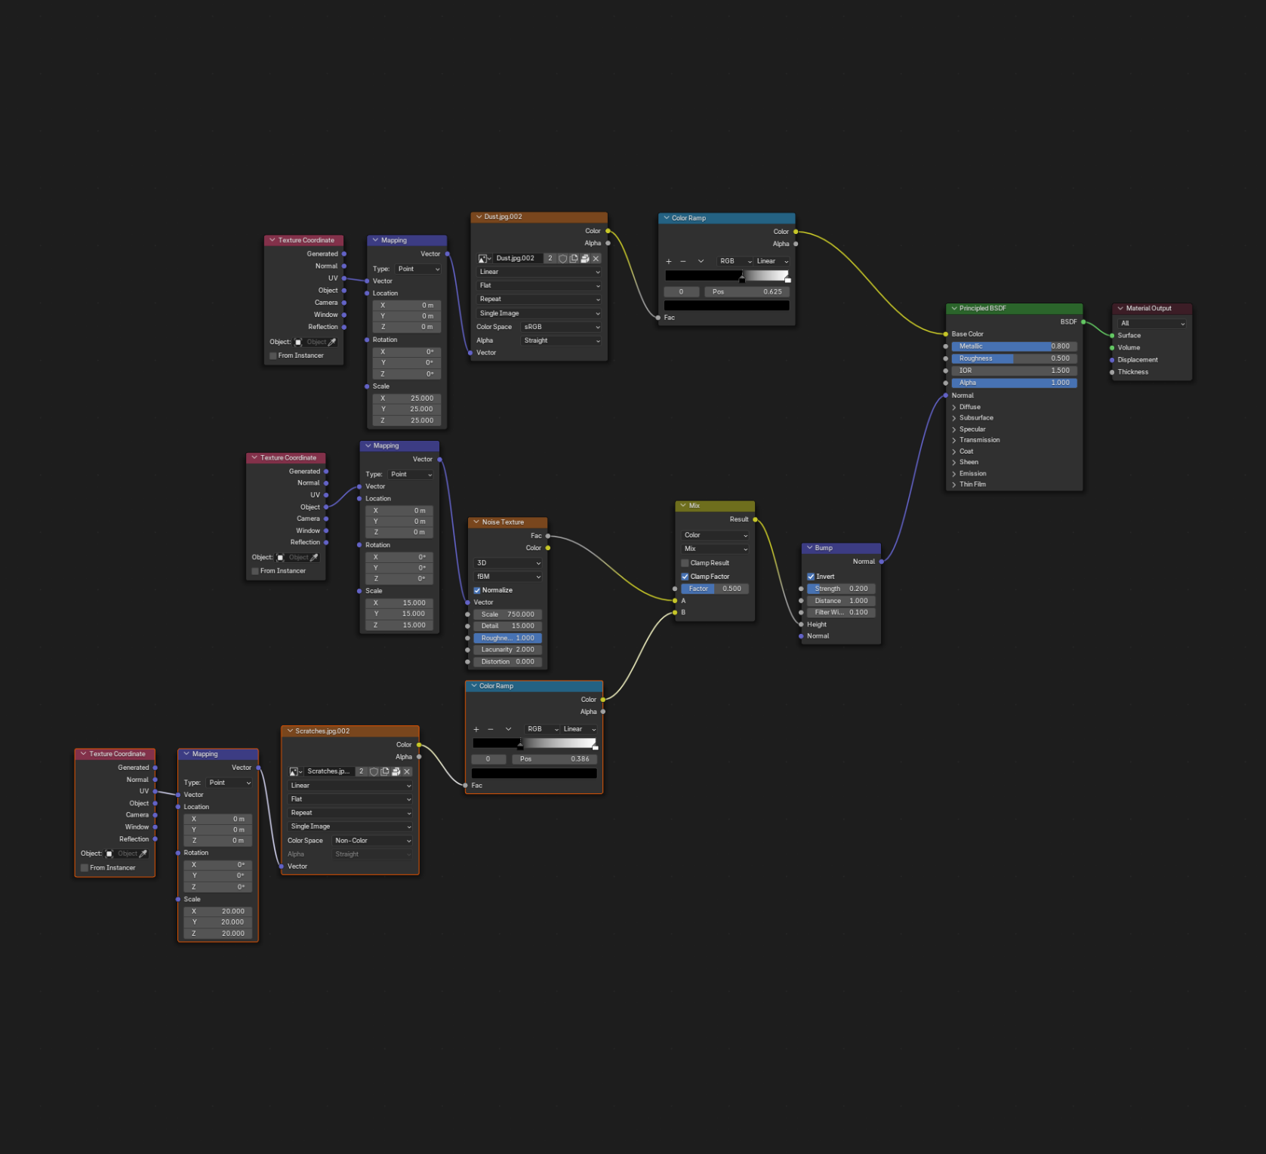Click user count 2 on Scratches image

coord(362,771)
